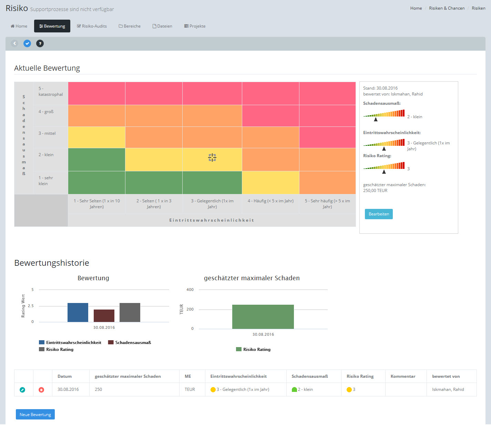Toggle grey Risiko Rating legend in Bewertung chart
Image resolution: width=491 pixels, height=425 pixels.
coord(57,350)
